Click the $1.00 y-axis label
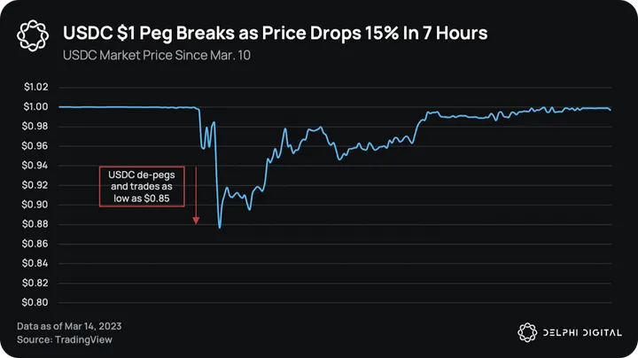 35,107
